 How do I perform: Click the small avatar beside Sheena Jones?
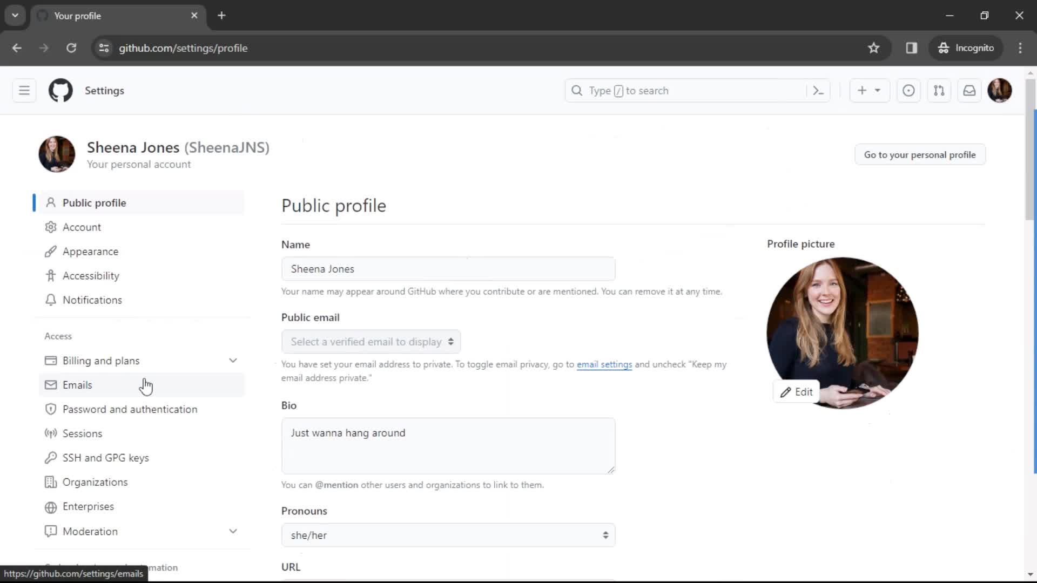point(57,154)
